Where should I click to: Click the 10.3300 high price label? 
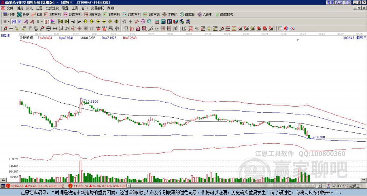[x=92, y=102]
